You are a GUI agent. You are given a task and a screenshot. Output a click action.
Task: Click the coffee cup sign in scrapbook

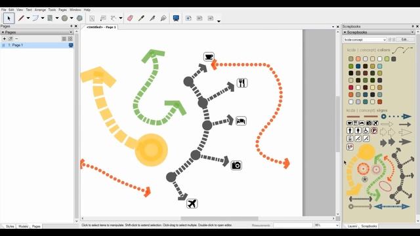350,123
